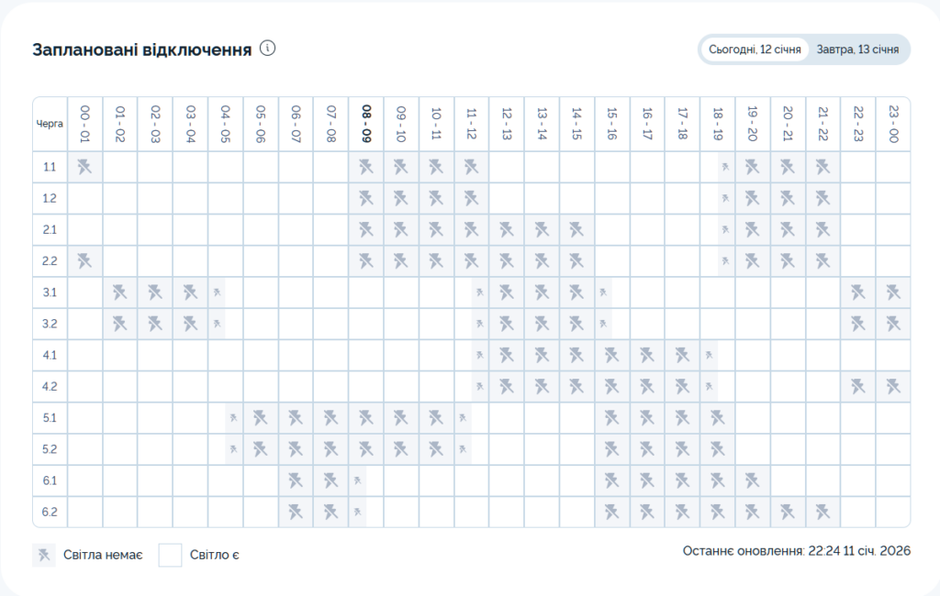Click empty cell for queue 1.1 at 12-13

point(506,167)
